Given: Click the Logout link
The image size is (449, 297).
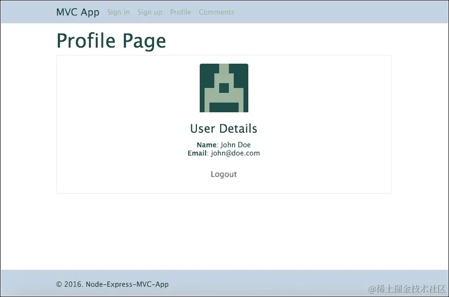Looking at the screenshot, I should 224,174.
